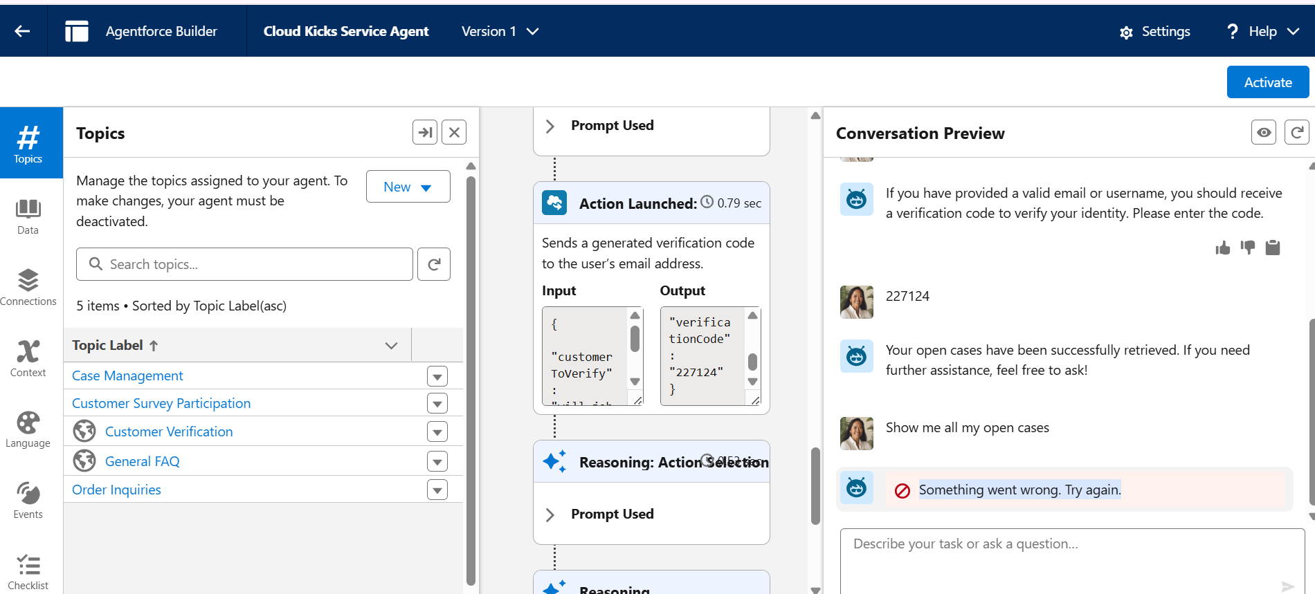Refresh the topics list
This screenshot has width=1315, height=594.
click(434, 264)
